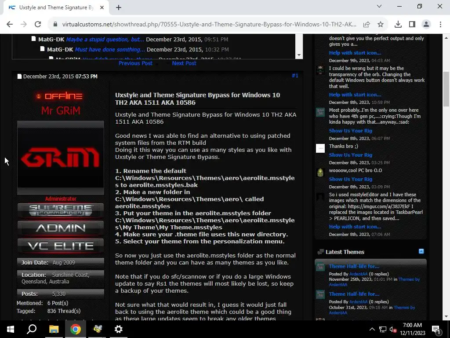Click the address bar URL
This screenshot has width=450, height=338.
click(x=209, y=25)
